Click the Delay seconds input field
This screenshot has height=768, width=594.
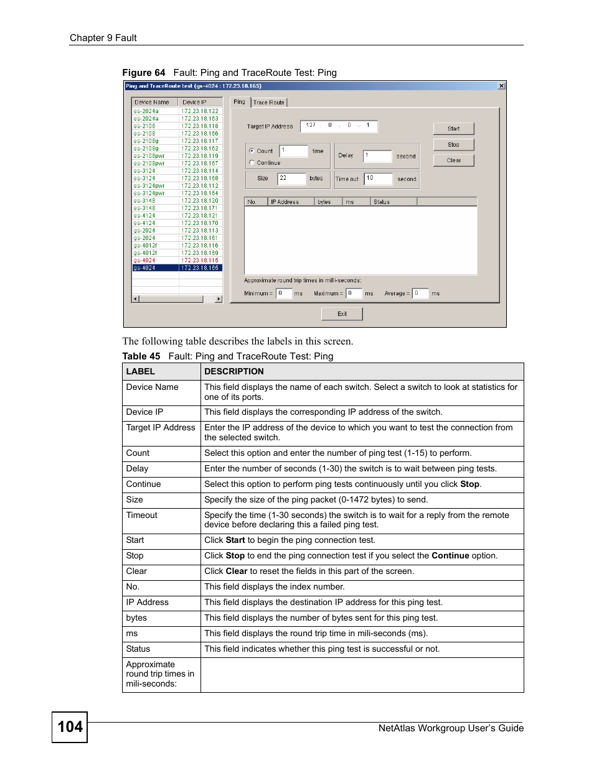point(377,156)
